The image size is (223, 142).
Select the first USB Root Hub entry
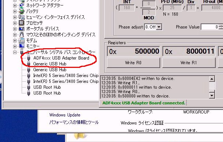click(x=47, y=87)
